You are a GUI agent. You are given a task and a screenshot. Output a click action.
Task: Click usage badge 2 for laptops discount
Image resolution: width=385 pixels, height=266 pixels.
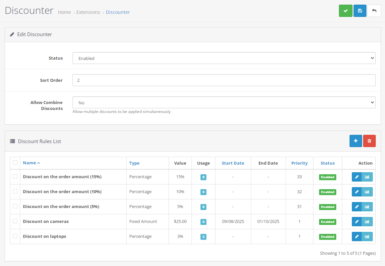point(203,237)
